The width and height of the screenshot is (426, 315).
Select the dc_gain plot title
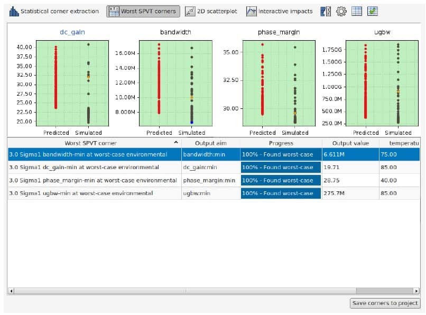coord(72,32)
